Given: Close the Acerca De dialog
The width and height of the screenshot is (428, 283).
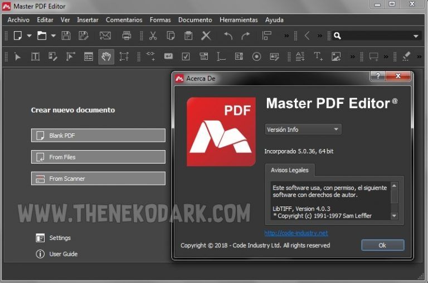Looking at the screenshot, I should (x=398, y=76).
